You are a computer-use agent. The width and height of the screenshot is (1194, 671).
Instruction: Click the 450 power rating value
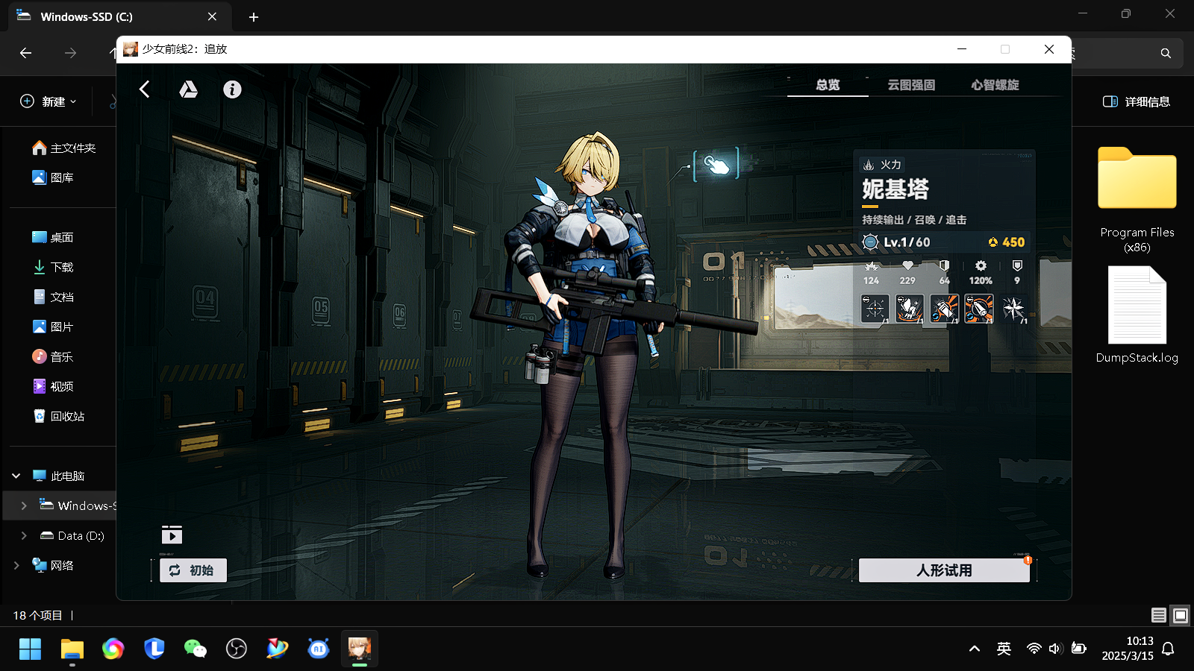1006,242
